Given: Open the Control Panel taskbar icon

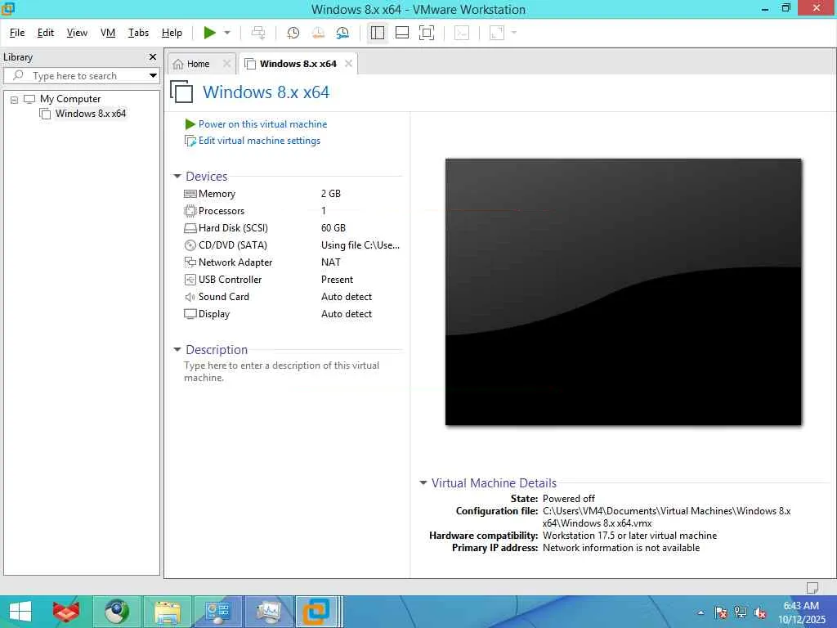Looking at the screenshot, I should point(217,612).
